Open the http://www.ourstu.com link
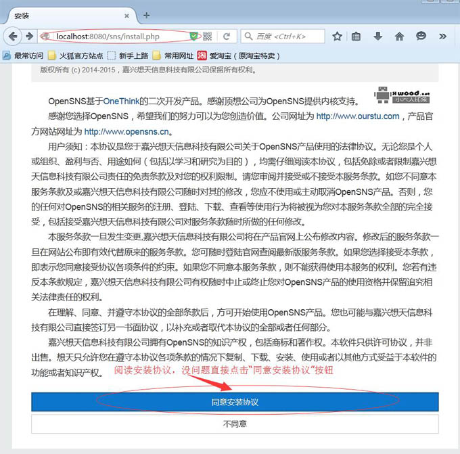 [x=358, y=116]
